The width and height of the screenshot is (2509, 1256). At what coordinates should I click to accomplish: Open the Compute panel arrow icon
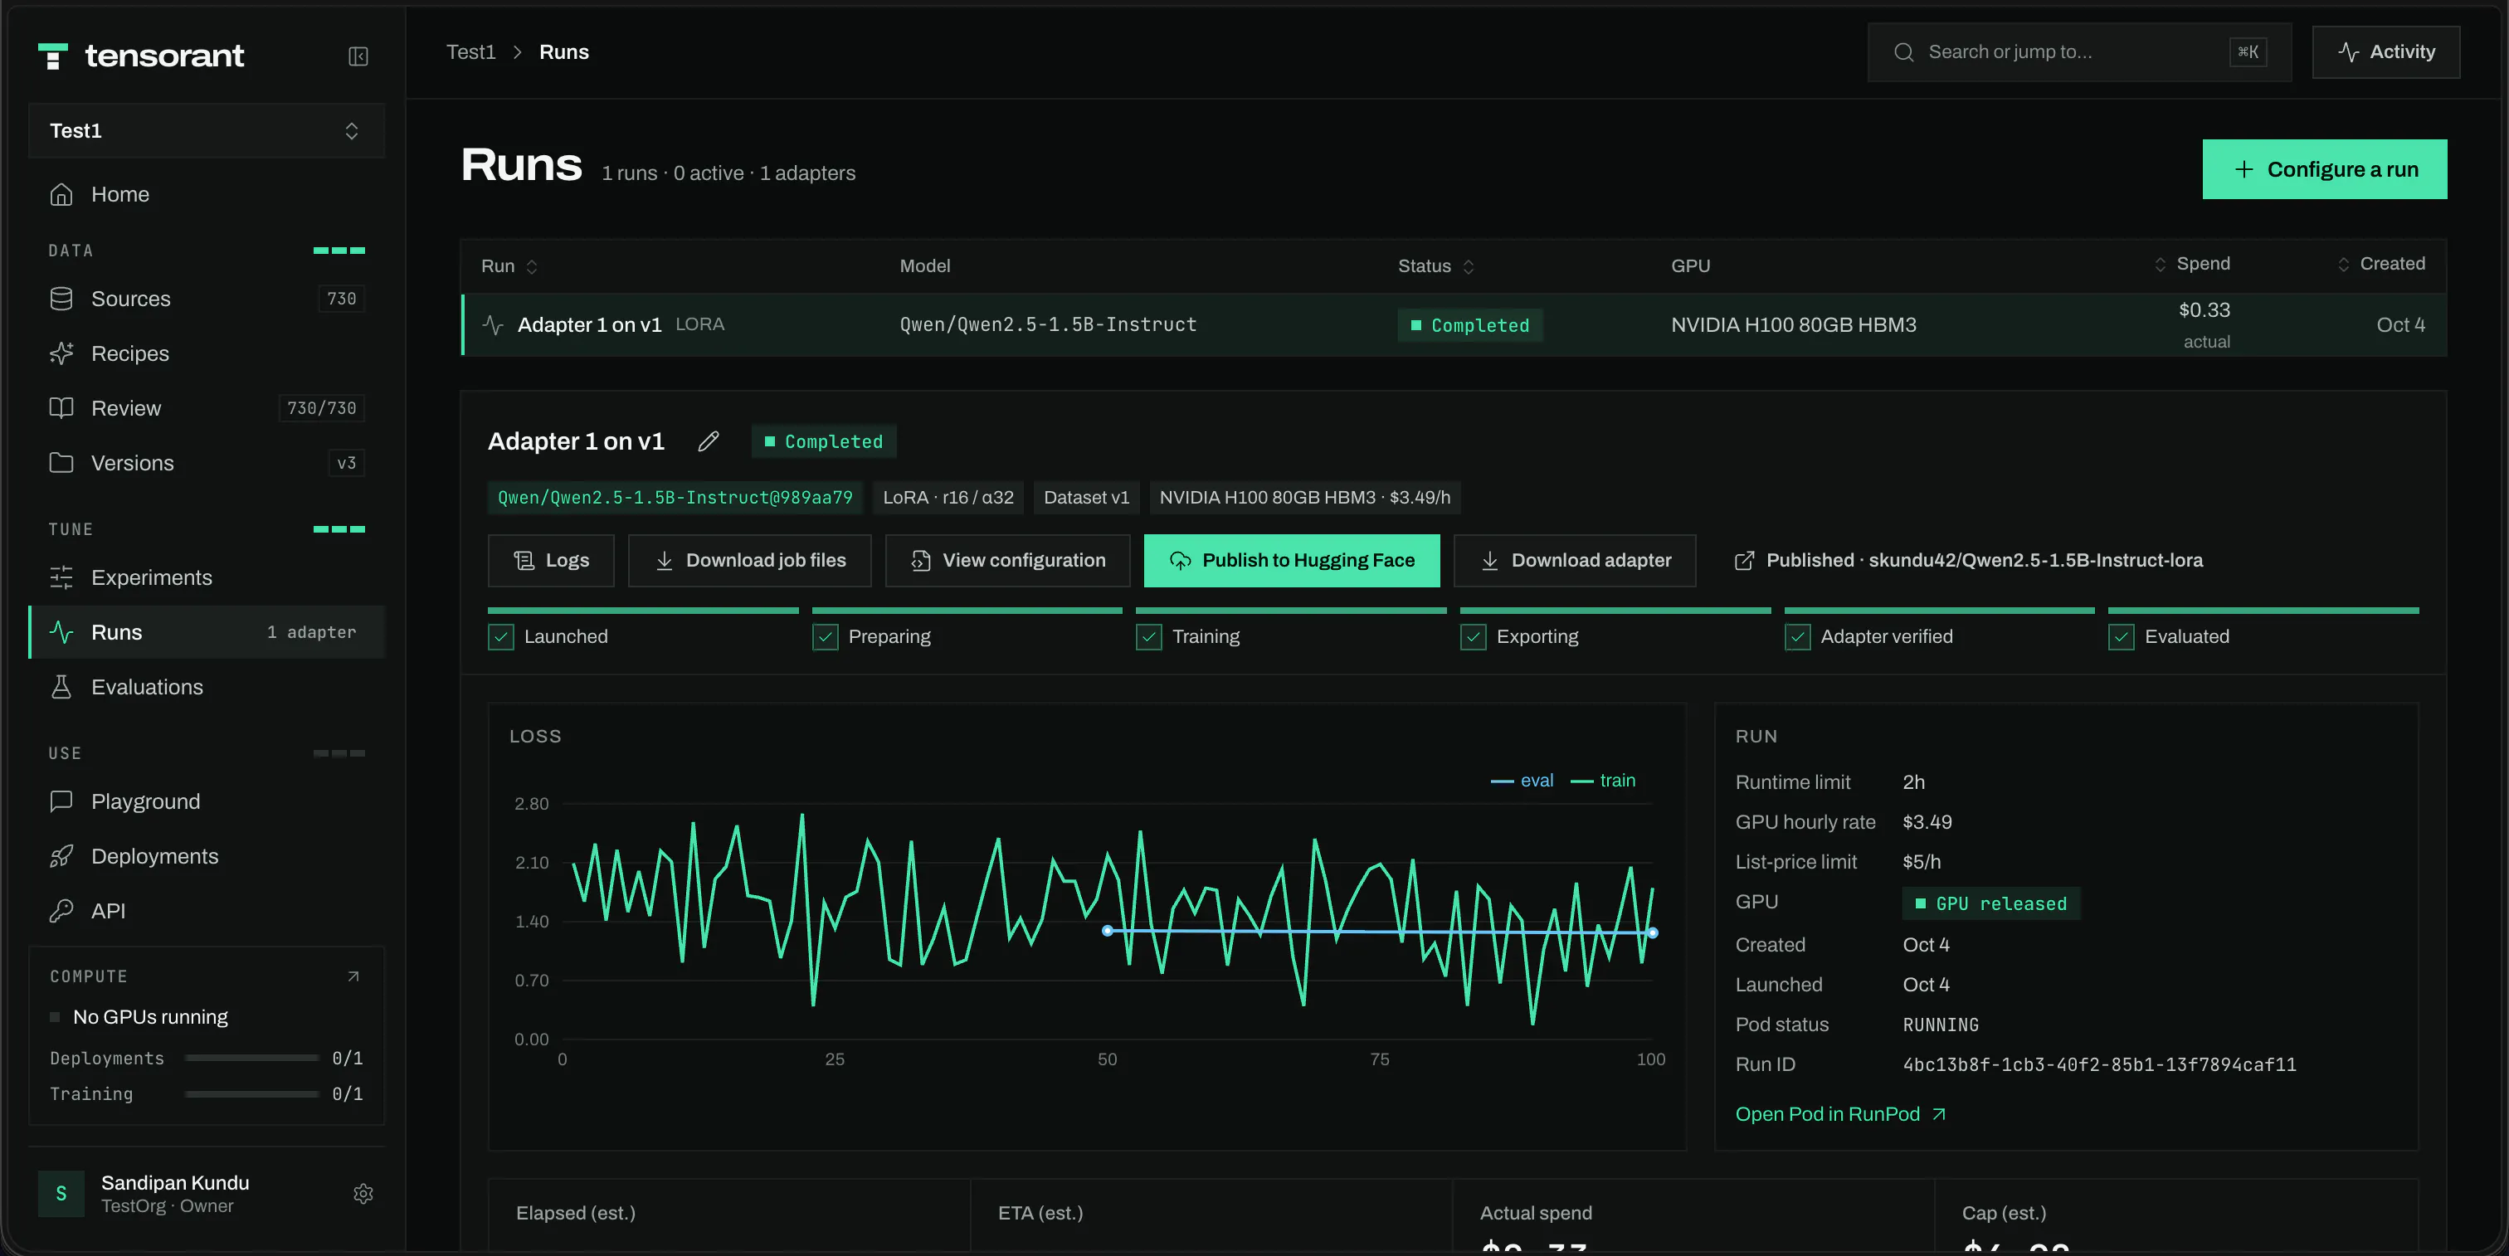coord(353,976)
